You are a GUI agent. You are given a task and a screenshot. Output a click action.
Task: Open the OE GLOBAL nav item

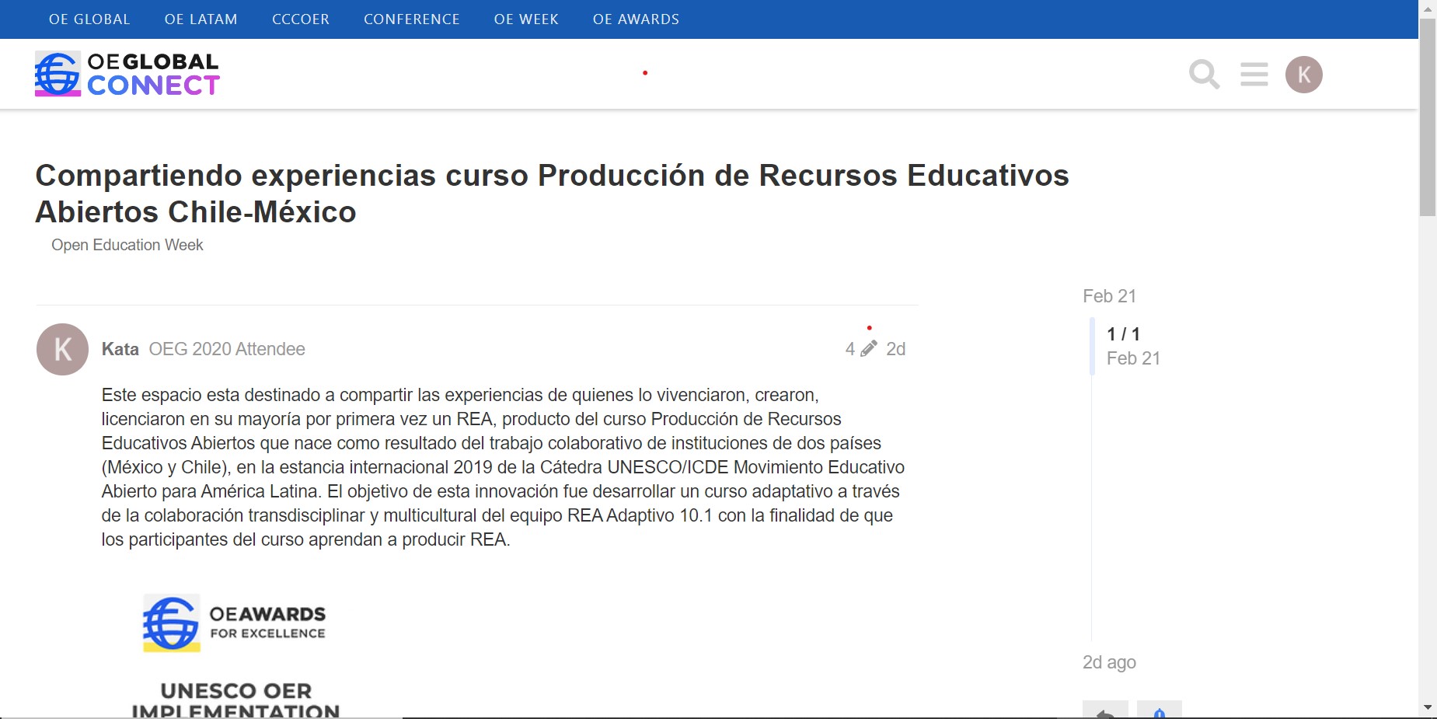[89, 19]
